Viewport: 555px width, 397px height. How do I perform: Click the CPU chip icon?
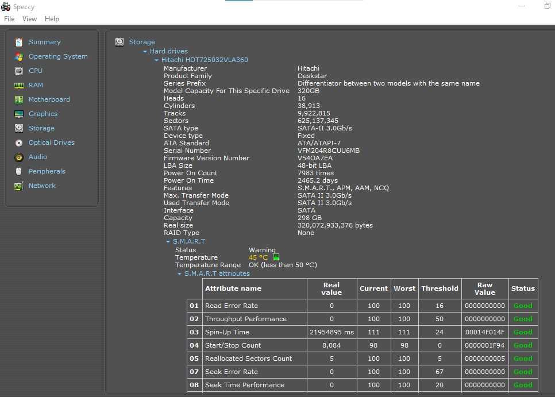[x=19, y=71]
